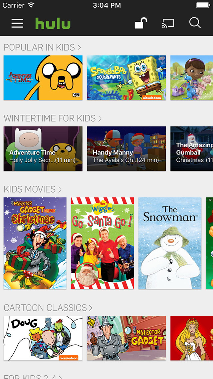Open search with the magnifying glass
Image resolution: width=213 pixels, height=379 pixels.
tap(195, 23)
